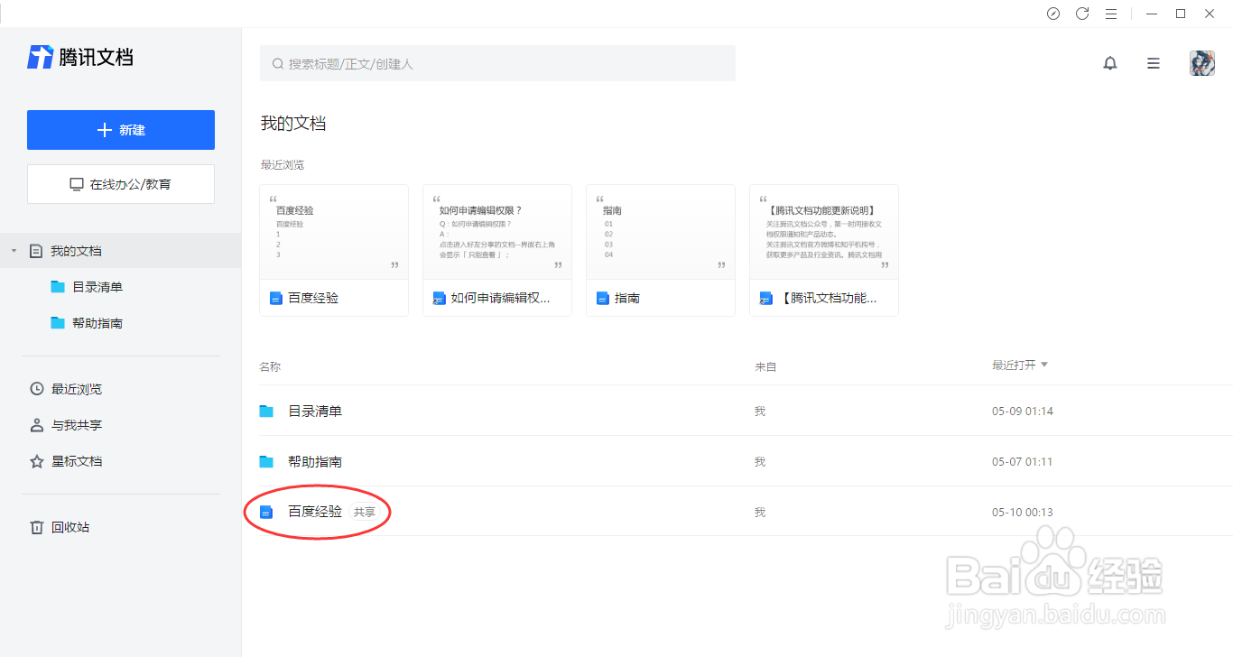Open the hamburger menu beside the avatar
Image resolution: width=1233 pixels, height=657 pixels.
click(x=1153, y=63)
